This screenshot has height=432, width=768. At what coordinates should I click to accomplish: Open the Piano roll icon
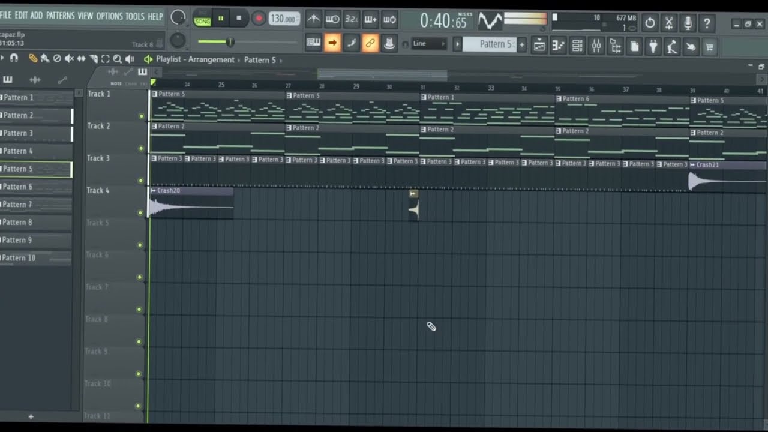[558, 45]
